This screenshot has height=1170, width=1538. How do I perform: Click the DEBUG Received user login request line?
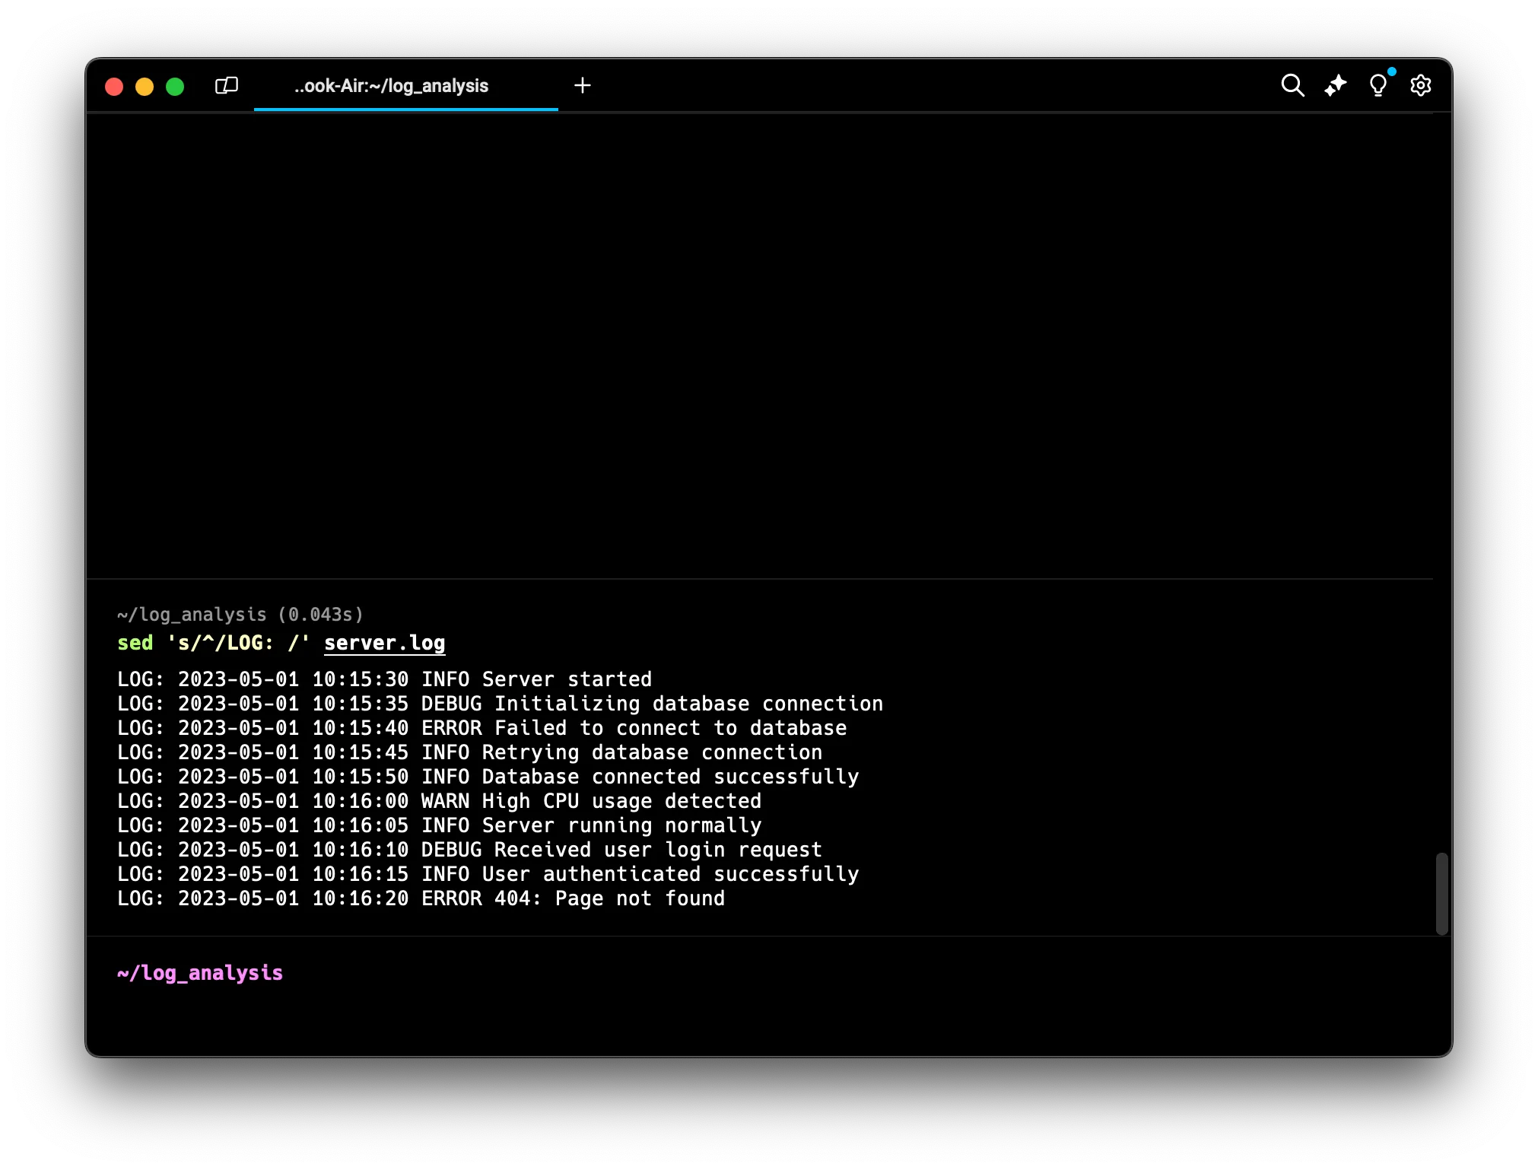[469, 850]
